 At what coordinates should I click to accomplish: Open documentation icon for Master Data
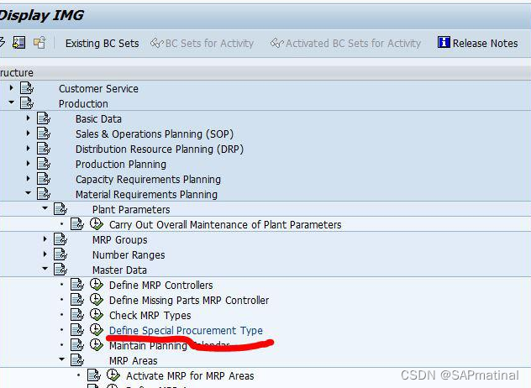pos(60,269)
